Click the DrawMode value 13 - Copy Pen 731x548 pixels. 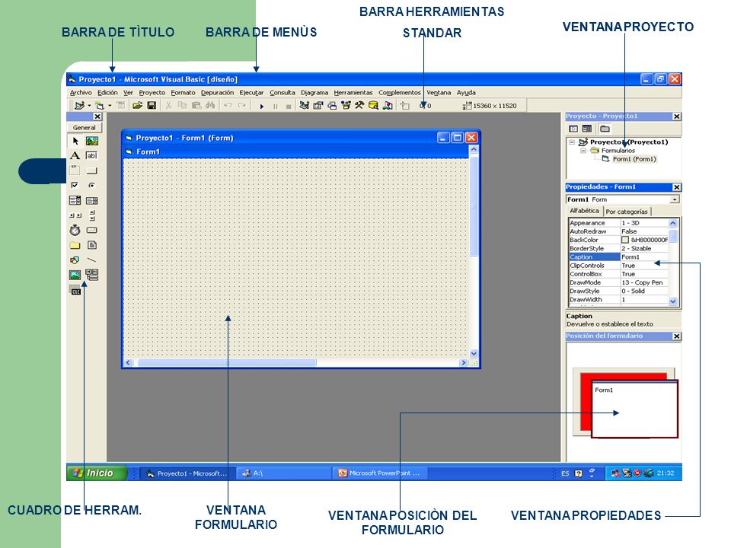(642, 282)
